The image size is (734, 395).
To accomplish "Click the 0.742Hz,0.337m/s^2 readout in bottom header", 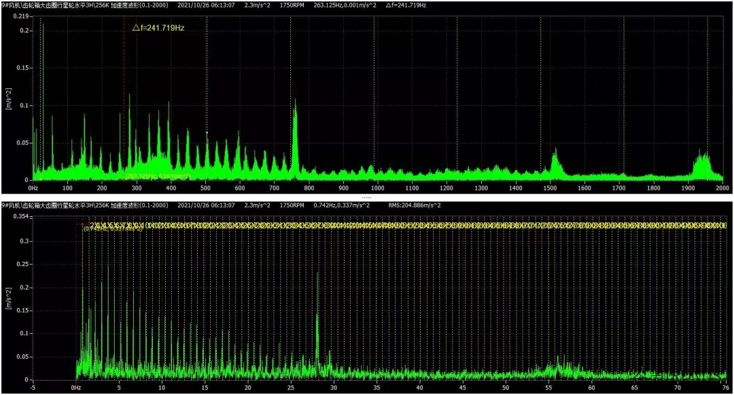I will click(x=342, y=205).
